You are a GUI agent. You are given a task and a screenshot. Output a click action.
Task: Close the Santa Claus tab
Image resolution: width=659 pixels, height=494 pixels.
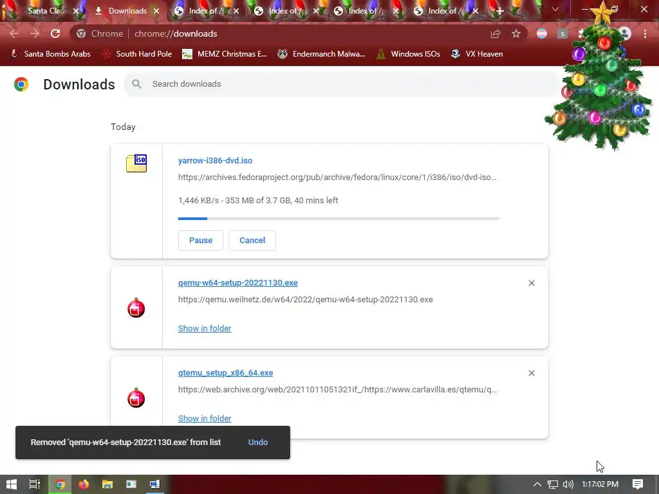[76, 11]
